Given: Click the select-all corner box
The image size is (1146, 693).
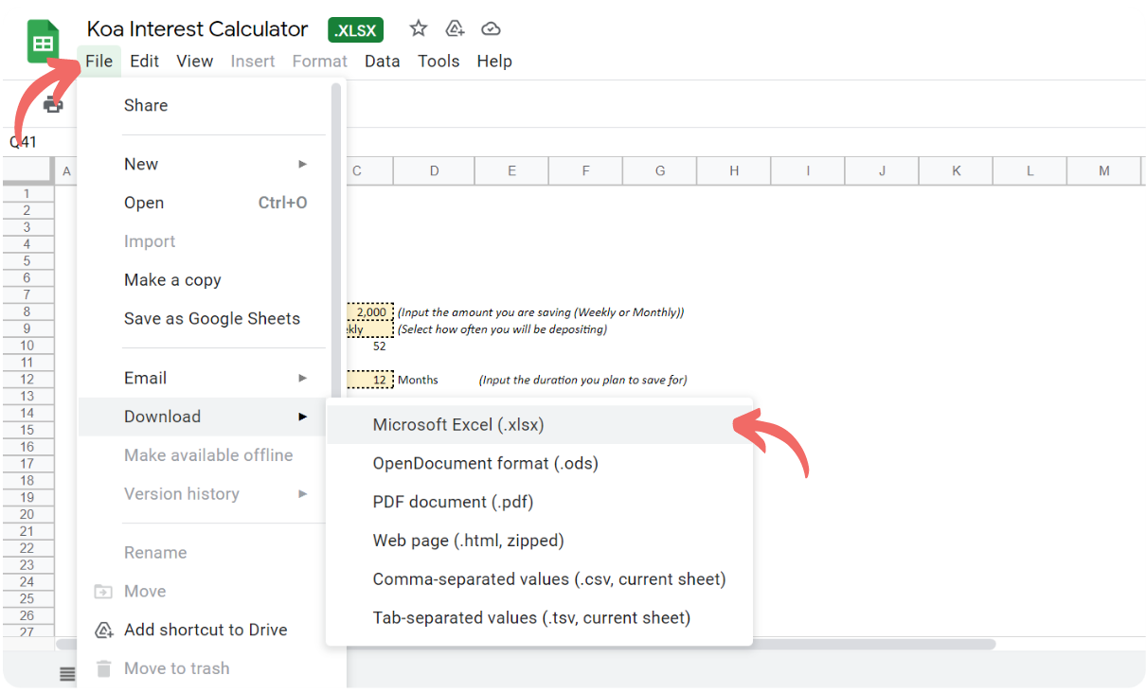Looking at the screenshot, I should tap(27, 170).
